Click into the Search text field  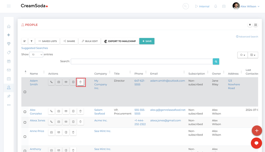click(x=142, y=61)
